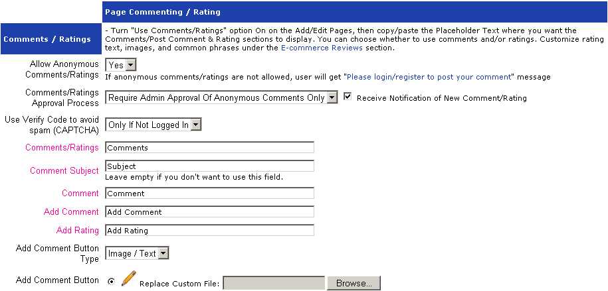Click the Browse button for custom file

(354, 284)
